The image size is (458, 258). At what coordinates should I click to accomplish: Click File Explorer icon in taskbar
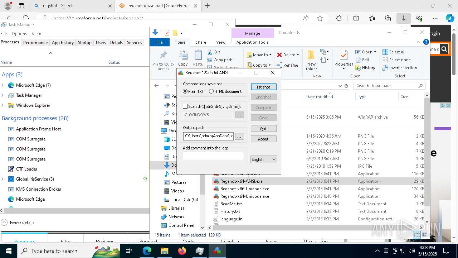164,251
